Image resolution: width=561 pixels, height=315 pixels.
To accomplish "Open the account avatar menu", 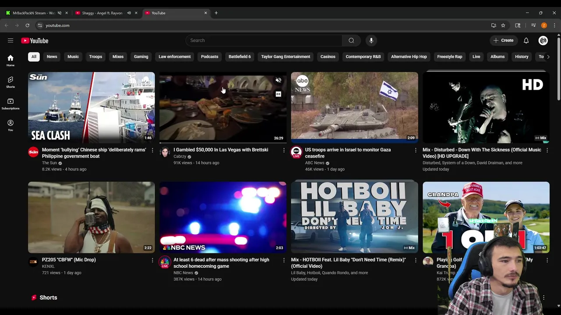I will tap(543, 40).
